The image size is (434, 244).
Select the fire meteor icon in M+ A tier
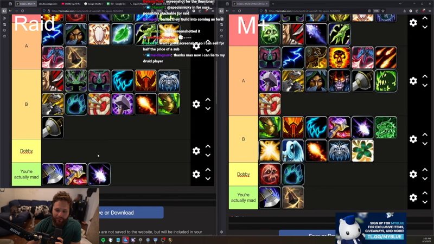click(386, 57)
